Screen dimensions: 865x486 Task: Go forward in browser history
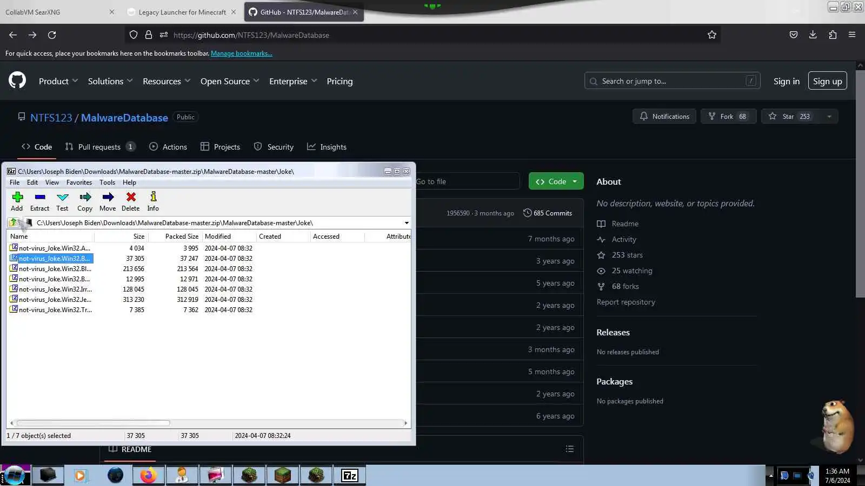pyautogui.click(x=32, y=35)
